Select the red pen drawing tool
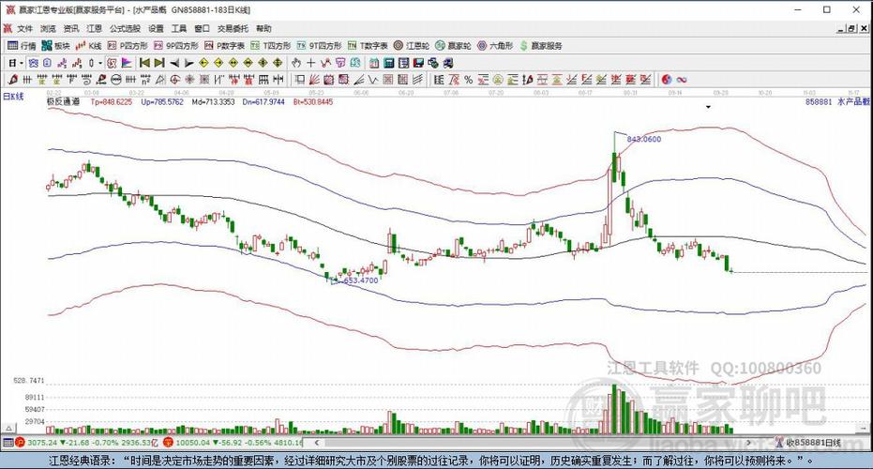The height and width of the screenshot is (469, 873). (13, 80)
